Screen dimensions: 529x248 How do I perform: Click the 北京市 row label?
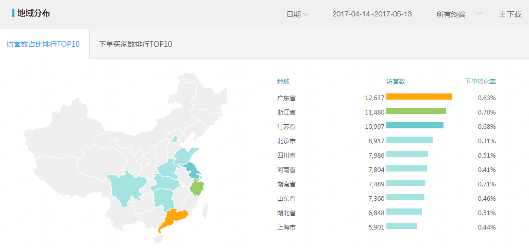286,141
